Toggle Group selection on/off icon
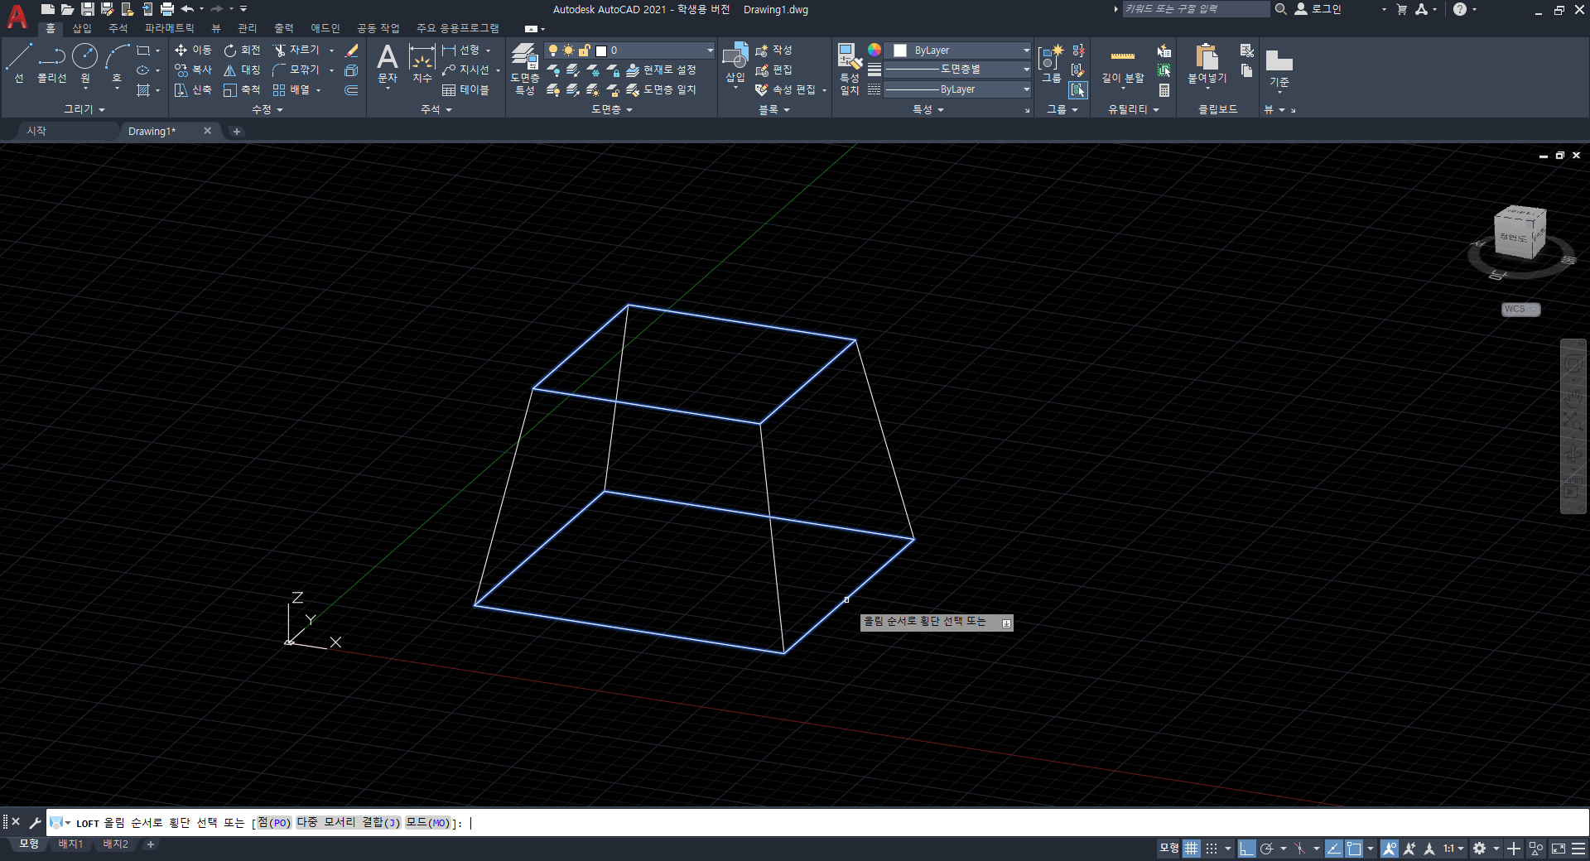The height and width of the screenshot is (861, 1590). click(1078, 89)
